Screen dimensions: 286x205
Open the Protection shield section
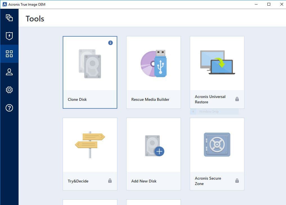click(9, 36)
